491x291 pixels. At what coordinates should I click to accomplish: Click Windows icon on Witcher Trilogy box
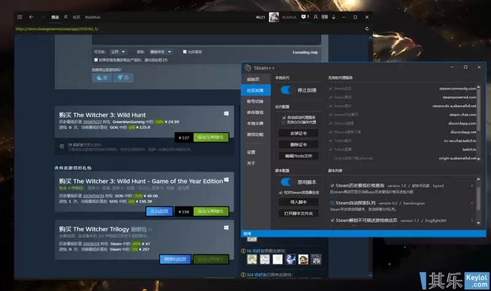pyautogui.click(x=226, y=227)
